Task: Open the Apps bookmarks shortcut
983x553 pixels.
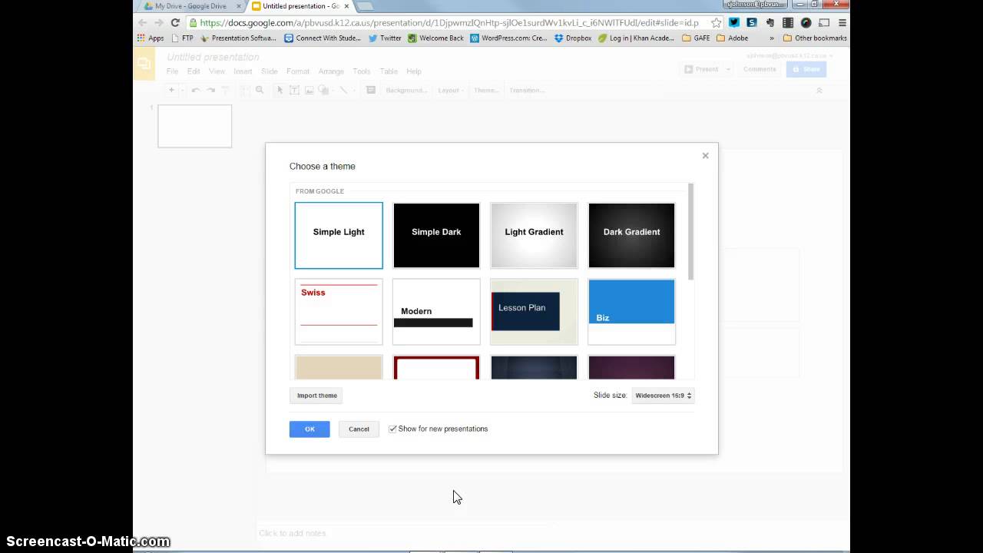Action: click(x=151, y=38)
